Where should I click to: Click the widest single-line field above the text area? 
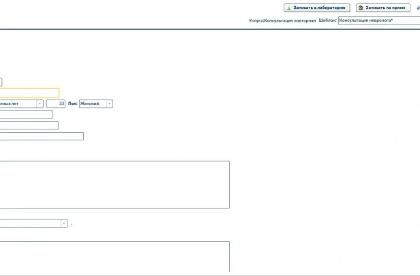pyautogui.click(x=41, y=136)
